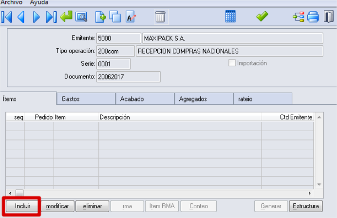This screenshot has height=218, width=337.
Task: Go to next record arrow
Action: (x=36, y=17)
